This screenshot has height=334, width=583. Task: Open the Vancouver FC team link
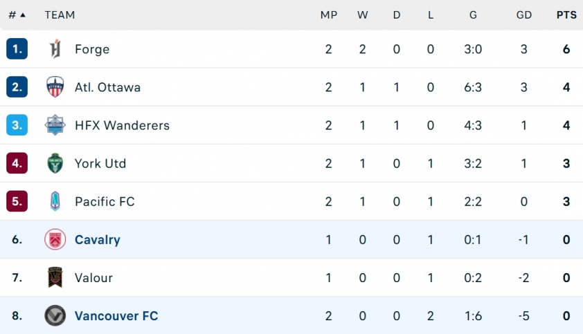(116, 316)
